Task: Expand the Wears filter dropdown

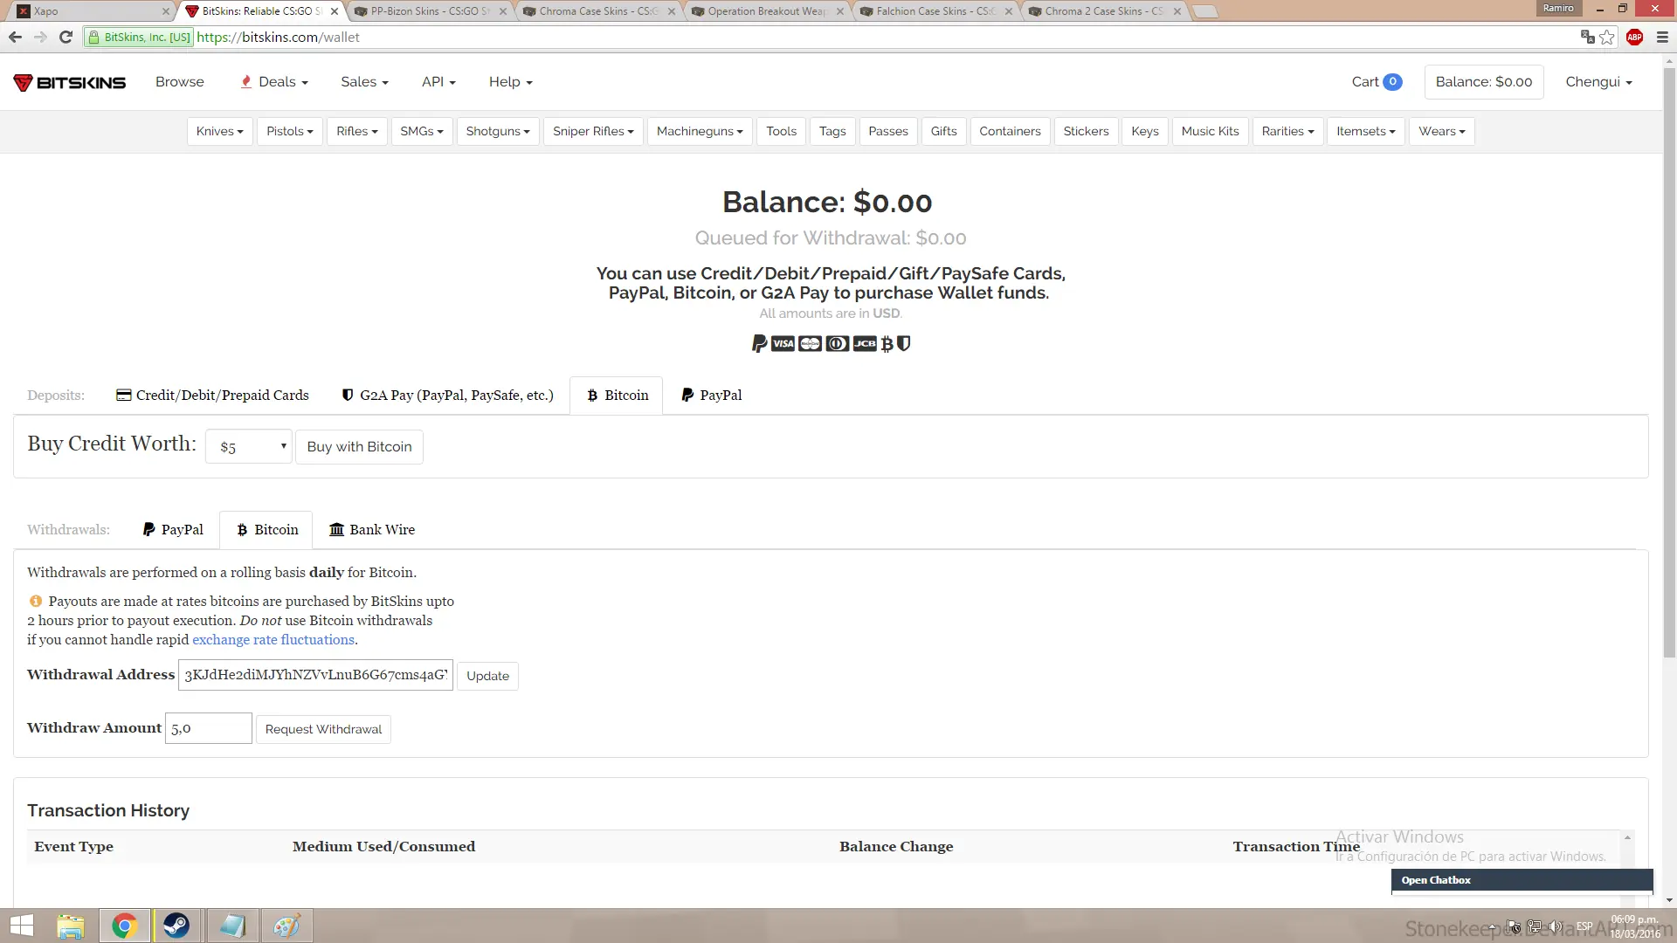Action: (1442, 131)
